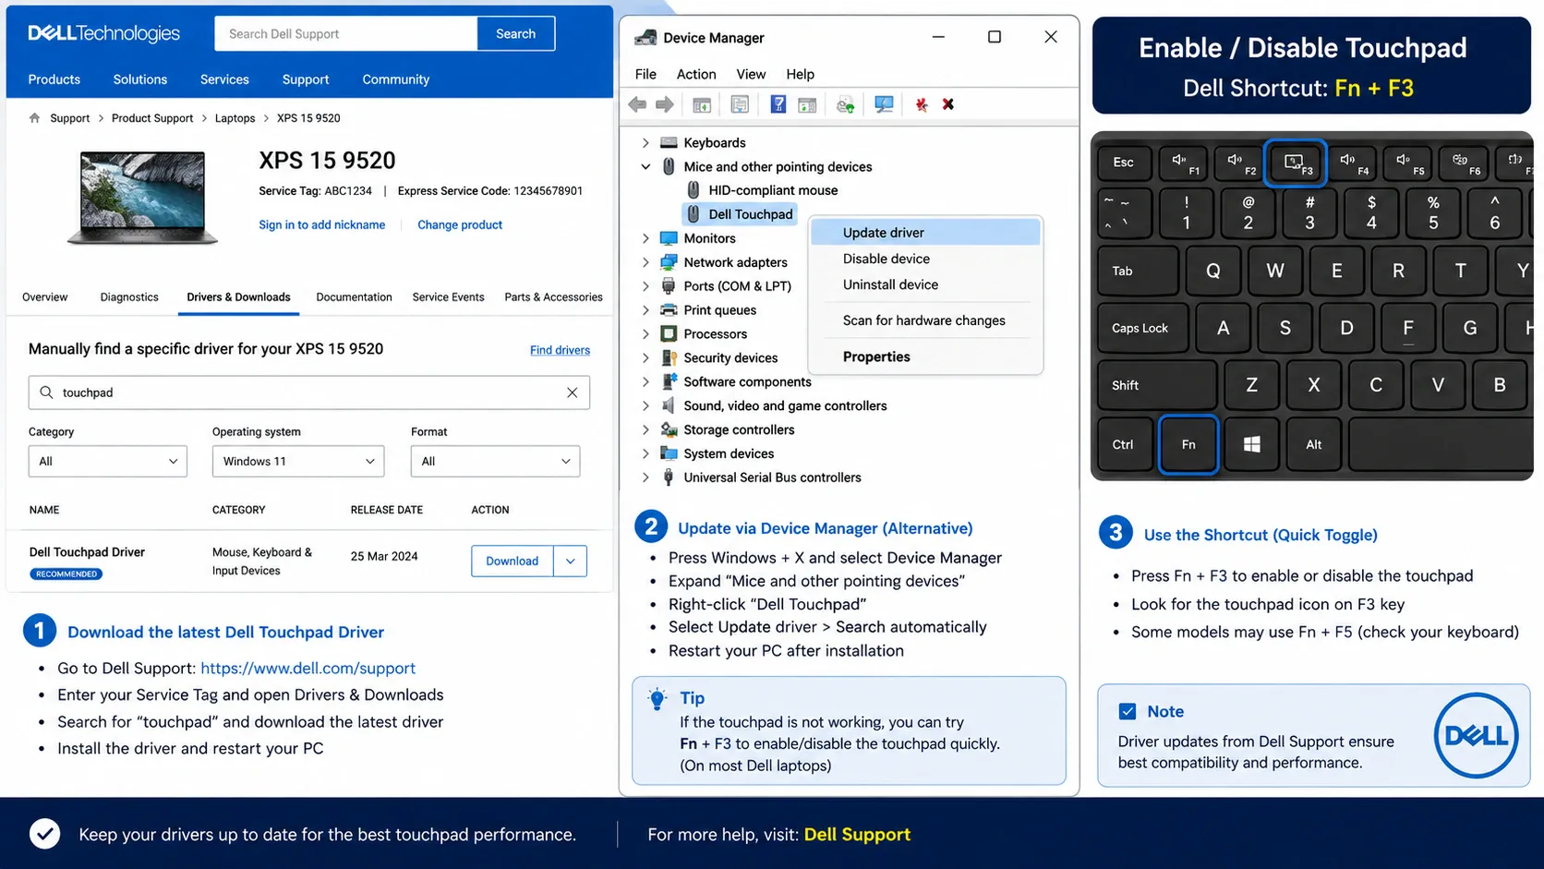Open the Community navigation item
1544x869 pixels.
[x=395, y=79]
